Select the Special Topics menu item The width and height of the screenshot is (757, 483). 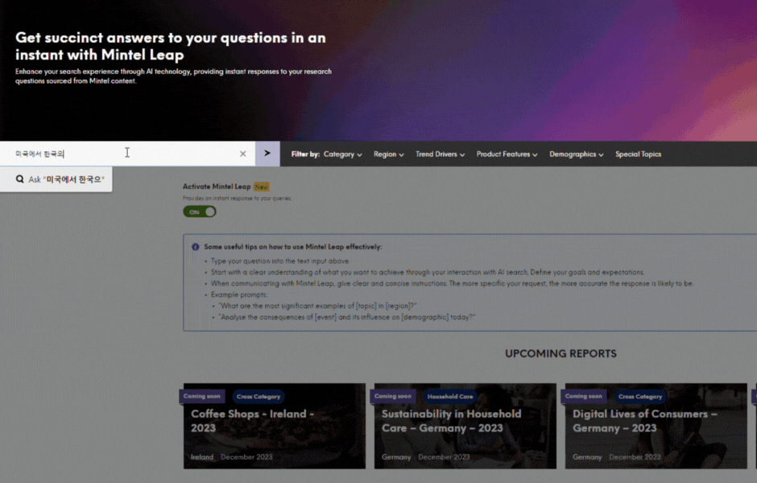pos(638,155)
